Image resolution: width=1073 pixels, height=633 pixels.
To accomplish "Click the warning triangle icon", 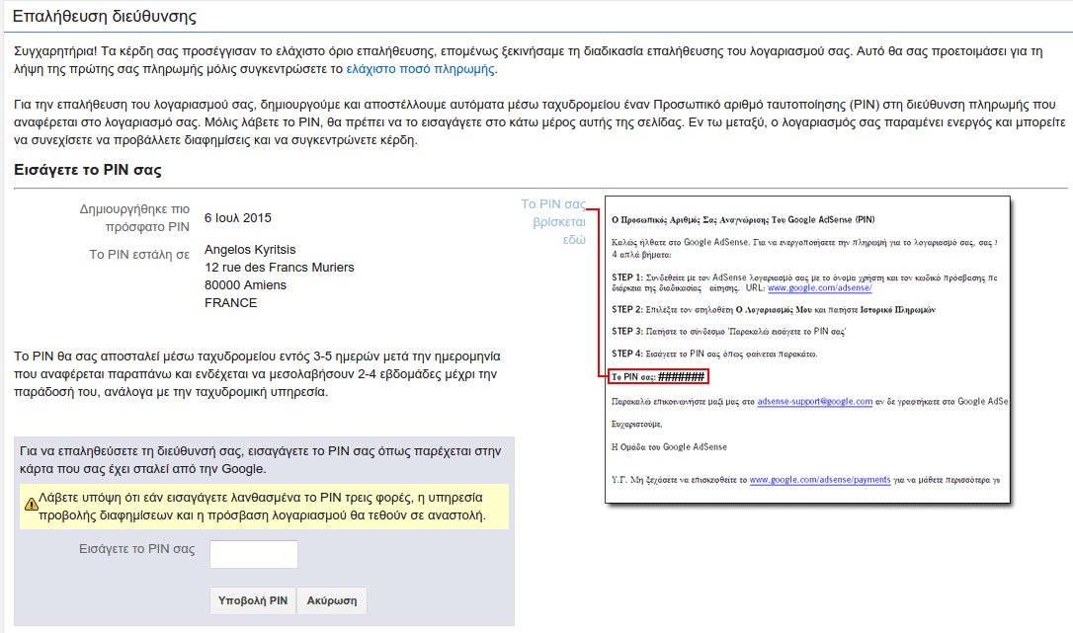I will 31,505.
